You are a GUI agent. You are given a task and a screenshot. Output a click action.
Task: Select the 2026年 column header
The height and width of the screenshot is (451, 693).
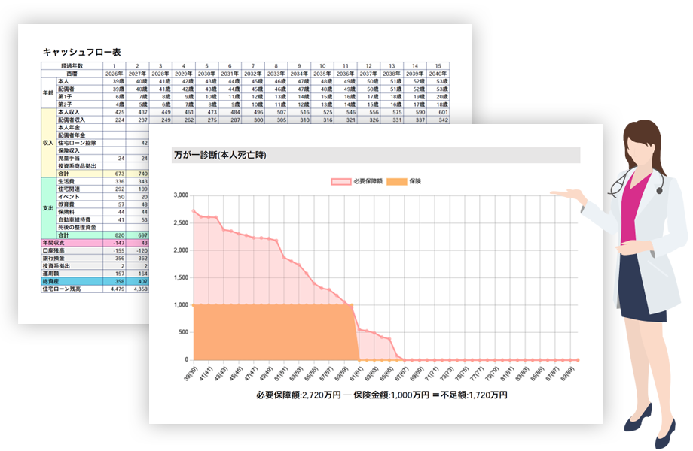[114, 74]
